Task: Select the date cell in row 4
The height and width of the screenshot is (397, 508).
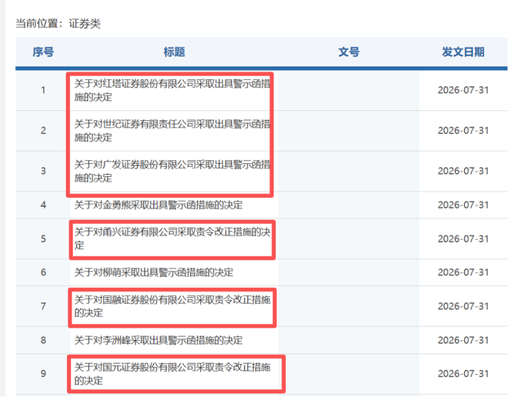Action: pos(463,205)
